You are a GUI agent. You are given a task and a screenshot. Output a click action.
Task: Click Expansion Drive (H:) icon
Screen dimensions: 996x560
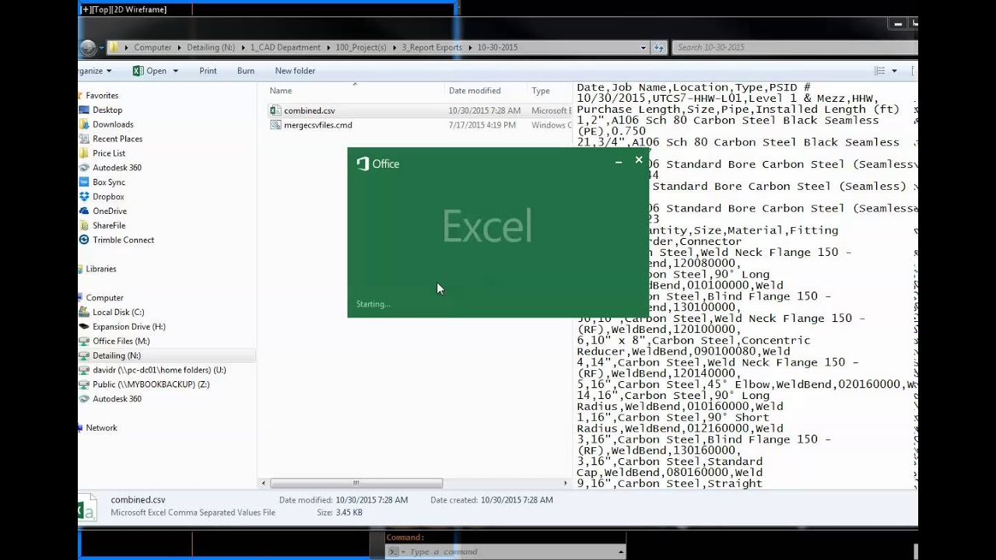[84, 327]
